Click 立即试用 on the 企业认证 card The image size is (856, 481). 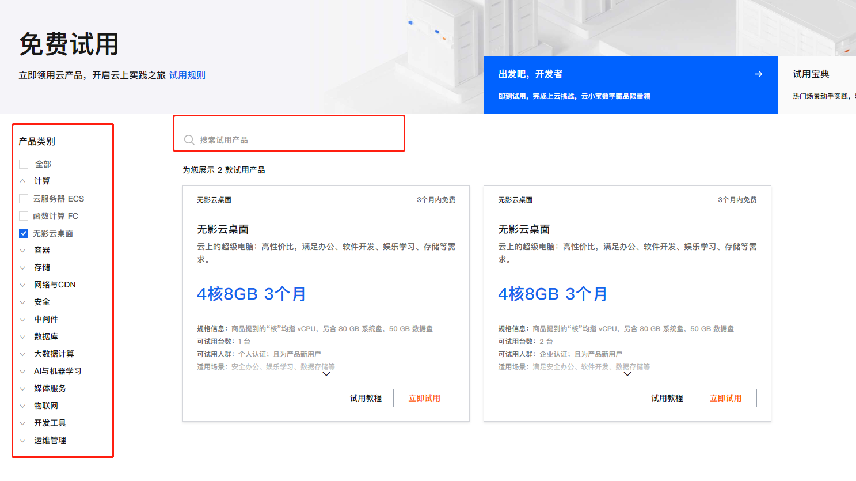point(725,398)
